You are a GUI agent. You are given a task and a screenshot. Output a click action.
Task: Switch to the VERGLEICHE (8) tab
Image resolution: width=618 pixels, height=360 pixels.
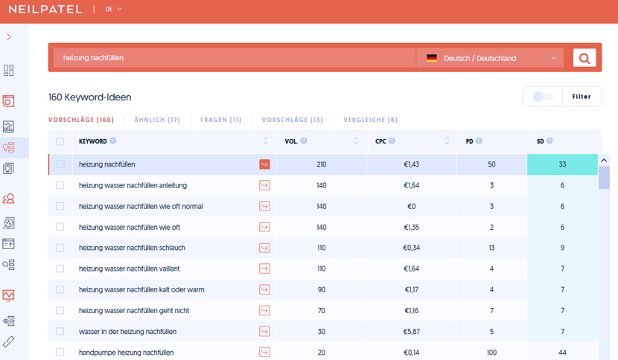pos(370,120)
